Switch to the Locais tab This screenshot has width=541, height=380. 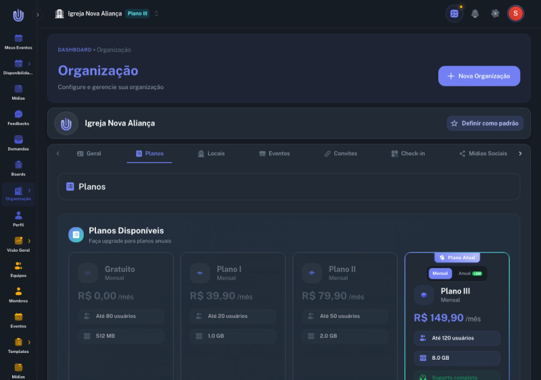[211, 154]
